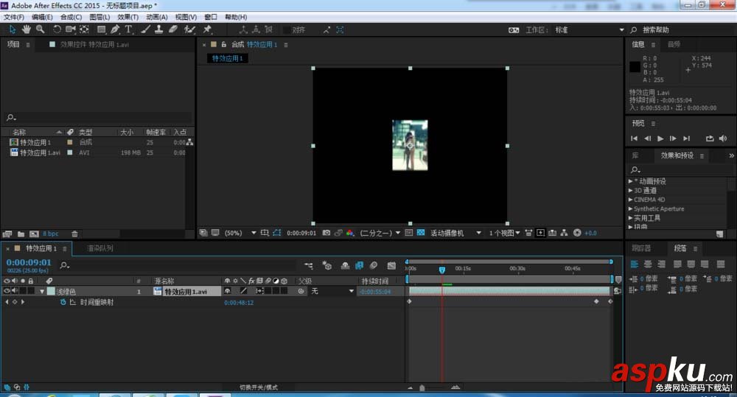737x397 pixels.
Task: Select the Zoom magnifier tool
Action: [x=40, y=29]
